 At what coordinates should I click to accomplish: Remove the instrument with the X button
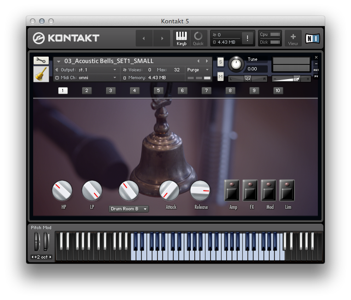coord(316,58)
